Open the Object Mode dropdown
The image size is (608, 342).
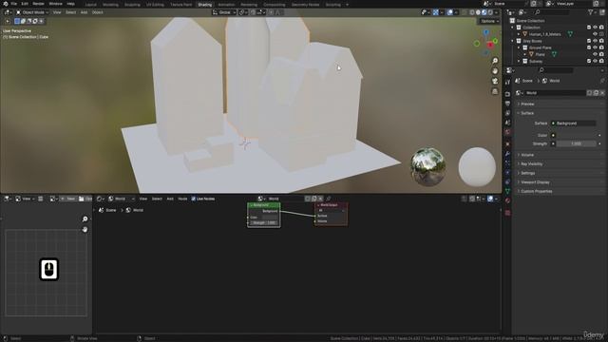[31, 12]
